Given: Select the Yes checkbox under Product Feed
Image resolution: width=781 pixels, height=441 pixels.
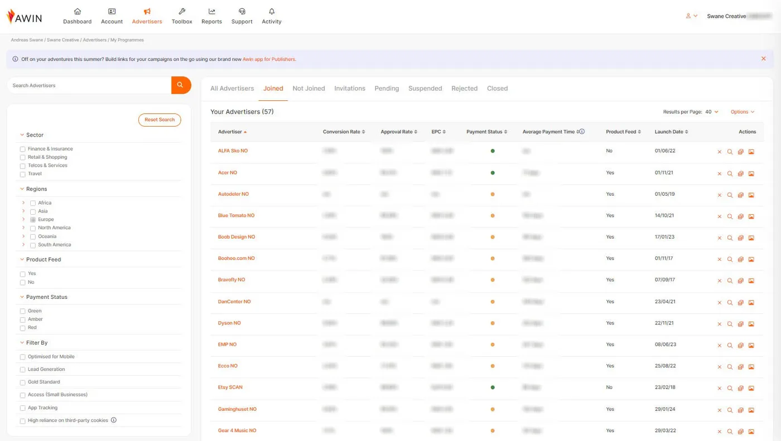Looking at the screenshot, I should pyautogui.click(x=22, y=274).
